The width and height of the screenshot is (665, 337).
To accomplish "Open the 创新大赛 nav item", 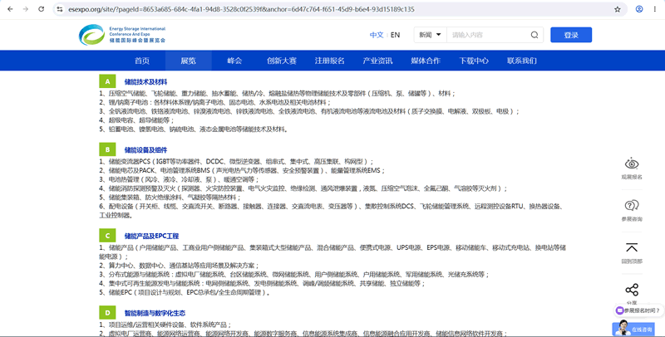I will point(282,61).
